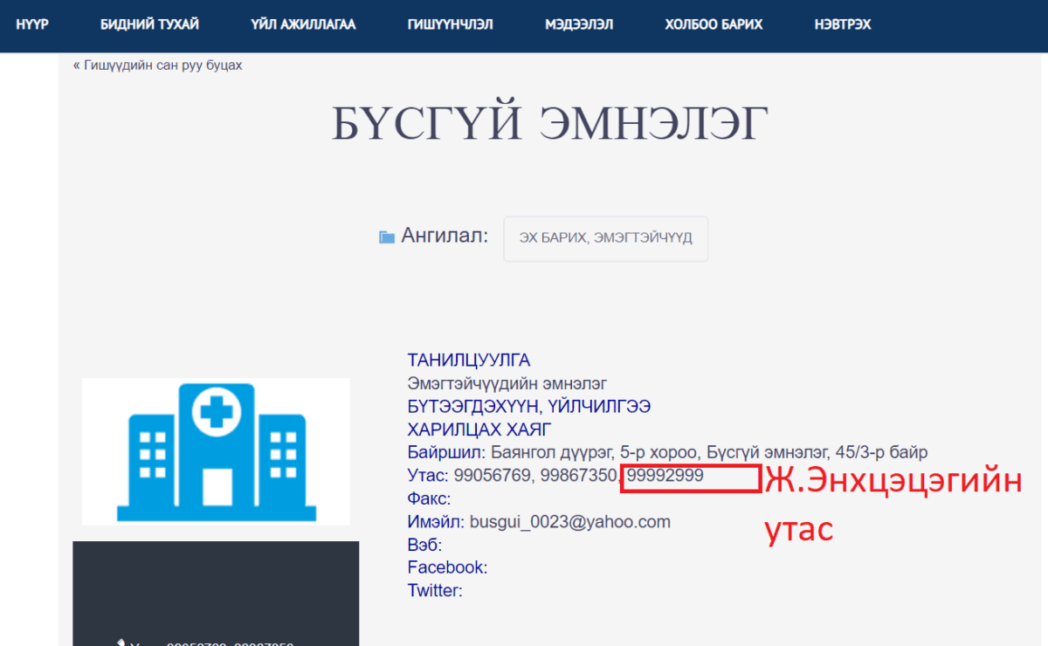Go to БИДНИЙ ТУХАЙ page
The height and width of the screenshot is (646, 1048).
coord(149,24)
